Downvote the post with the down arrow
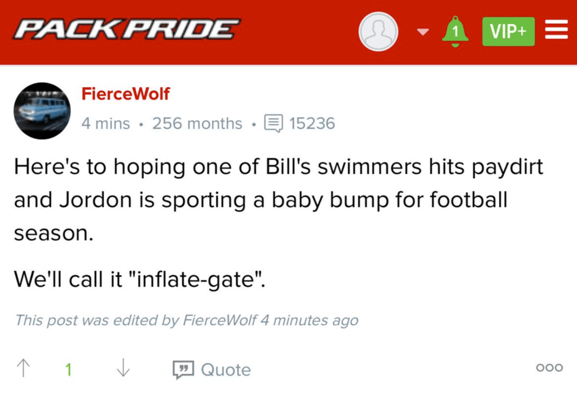Image resolution: width=577 pixels, height=397 pixels. [123, 369]
